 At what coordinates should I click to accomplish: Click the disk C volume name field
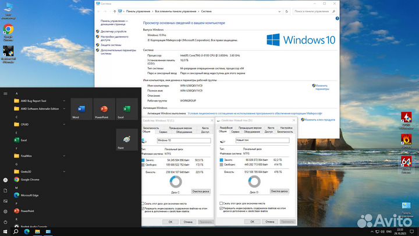coord(184,140)
